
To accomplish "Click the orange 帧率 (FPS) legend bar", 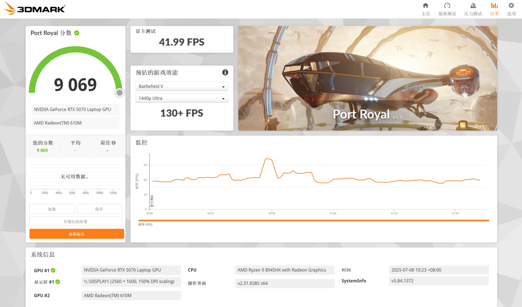I will 313,220.
